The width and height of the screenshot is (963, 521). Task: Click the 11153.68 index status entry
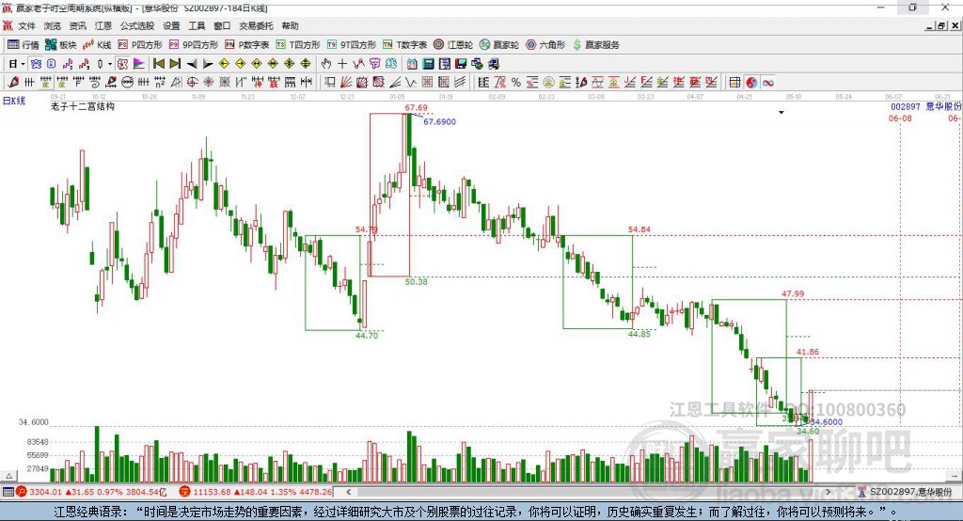point(256,492)
